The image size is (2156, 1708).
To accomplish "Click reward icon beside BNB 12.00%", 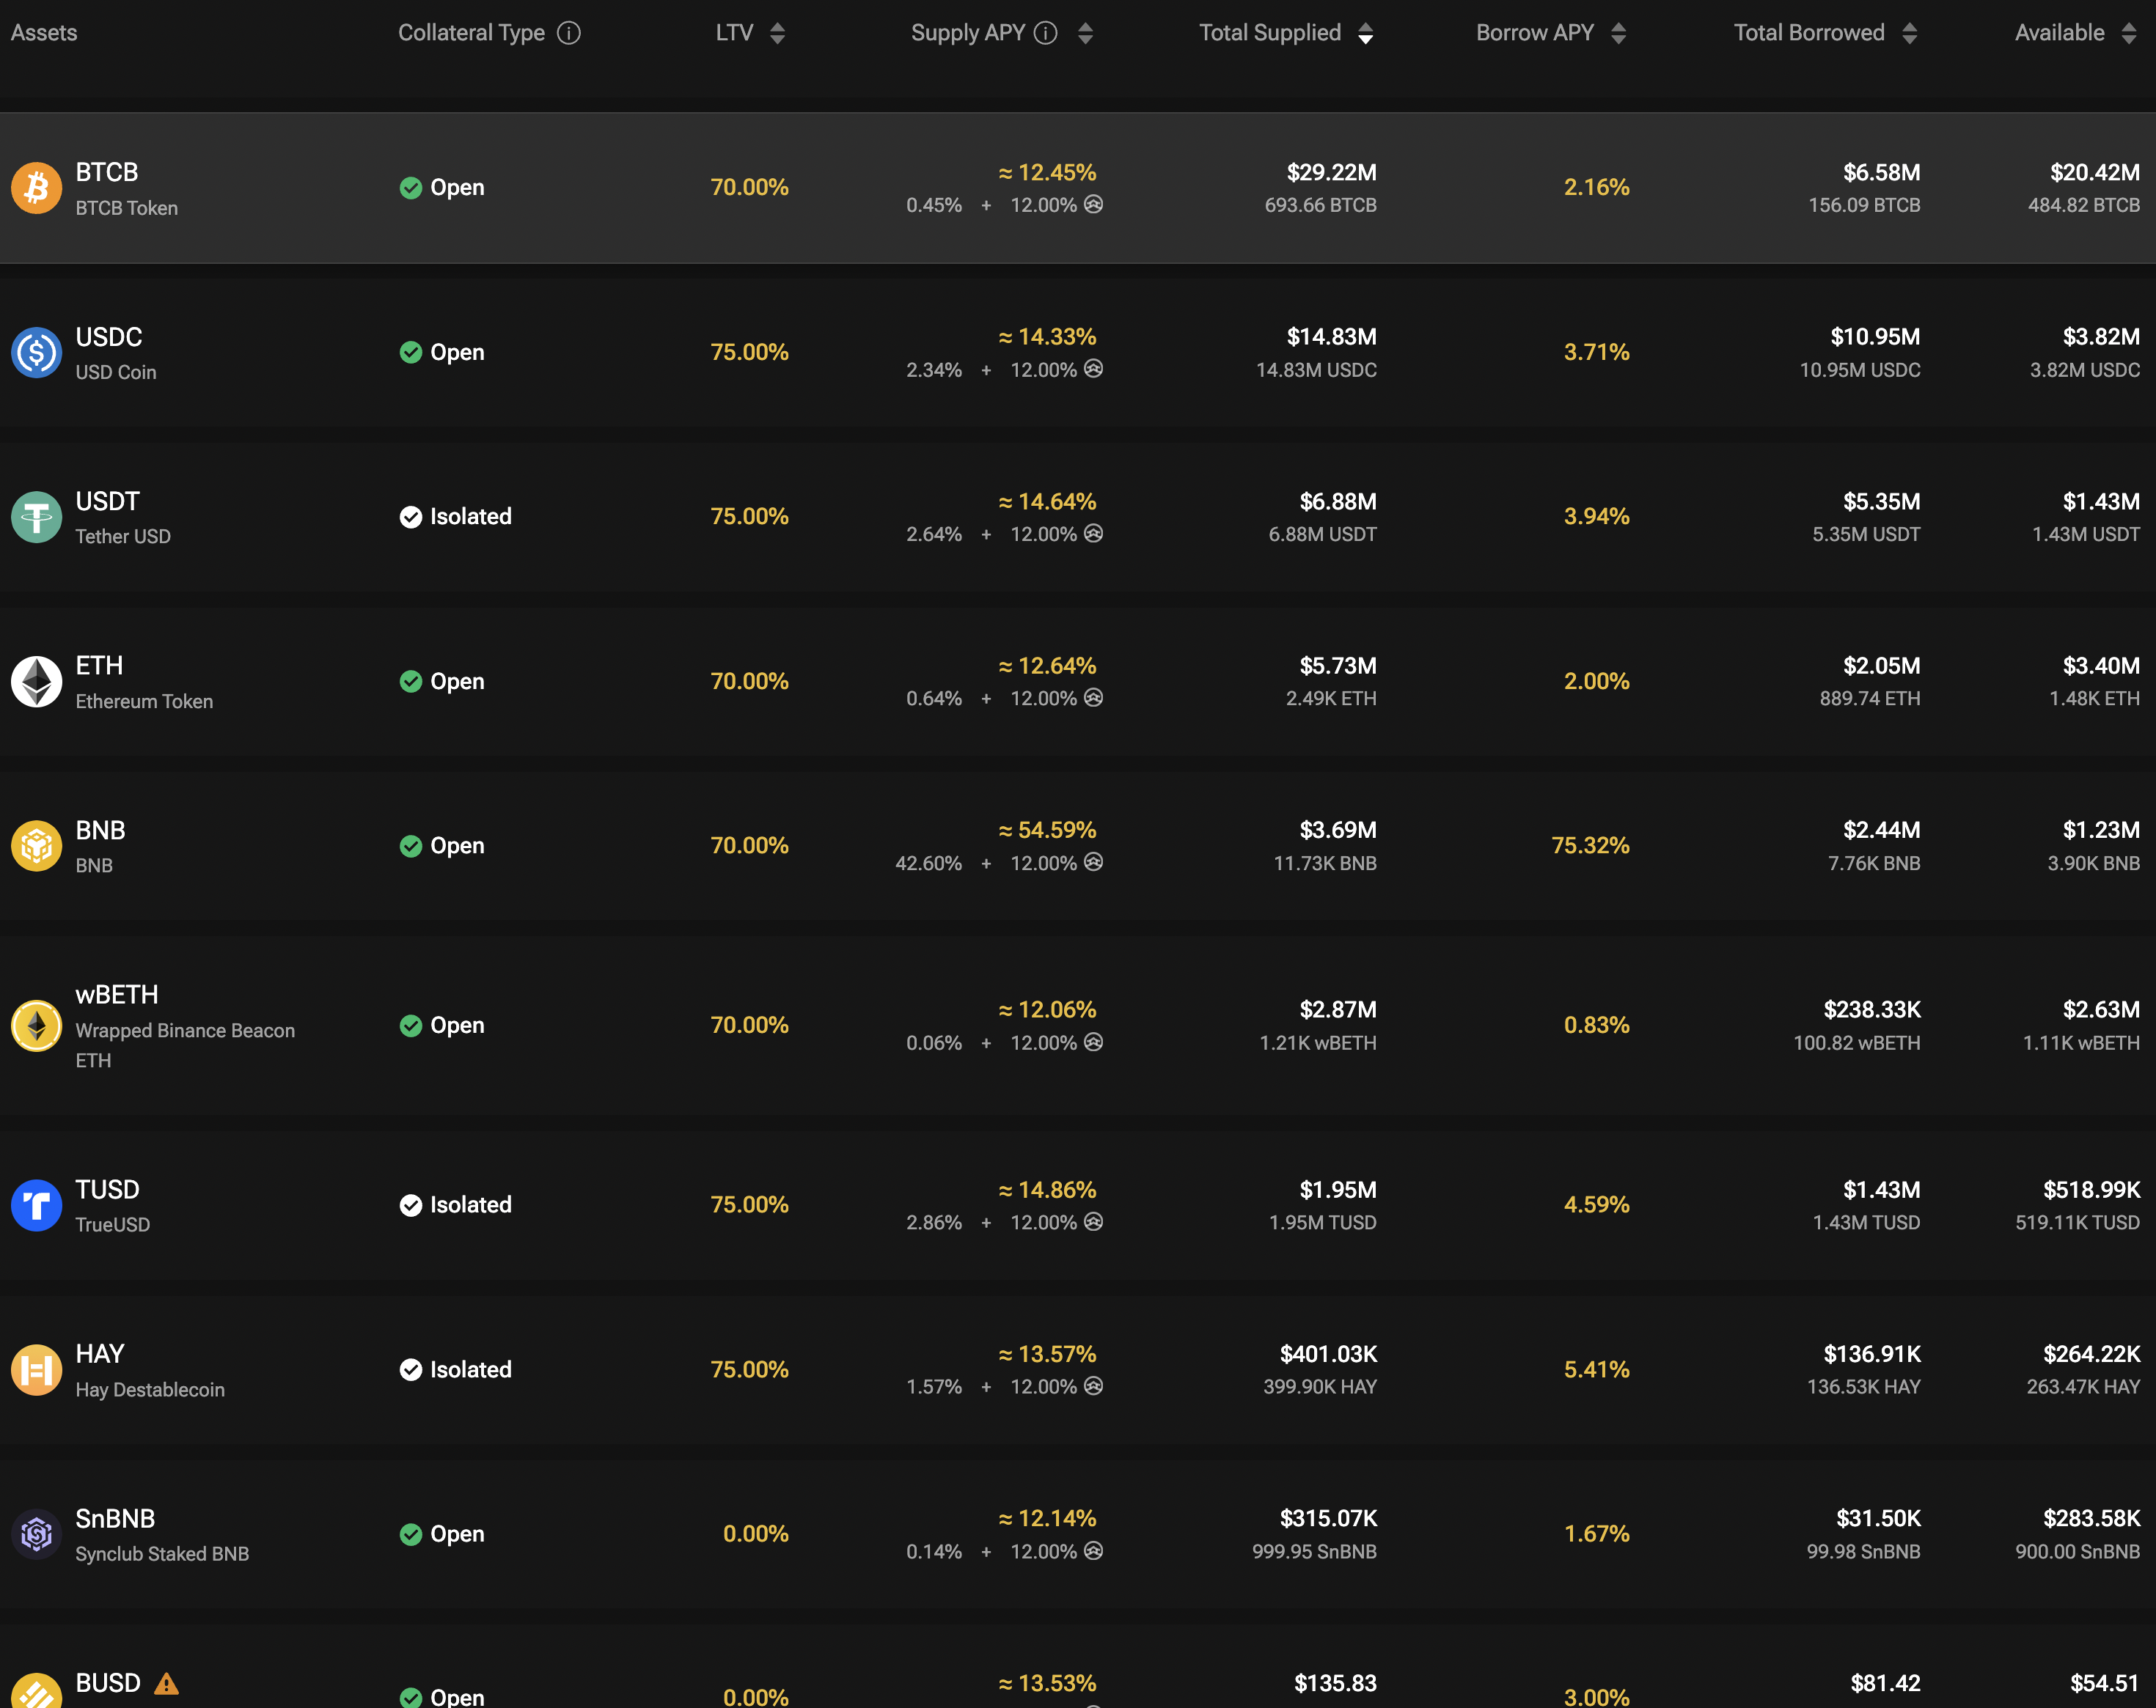I will (x=1094, y=861).
